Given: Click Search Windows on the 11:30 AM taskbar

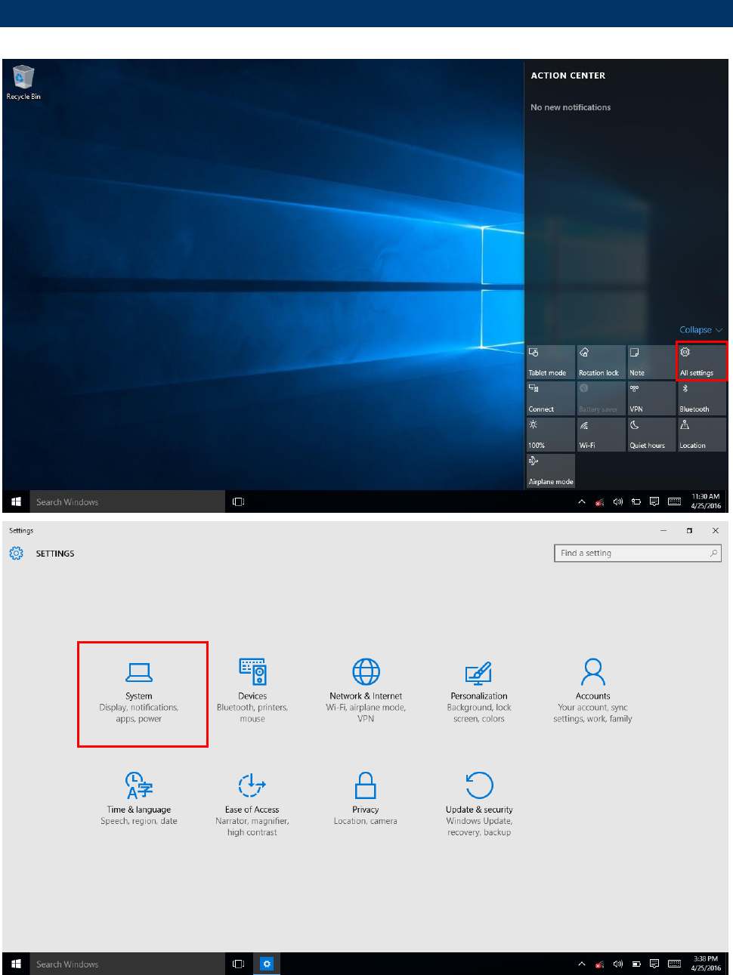Looking at the screenshot, I should click(x=127, y=502).
